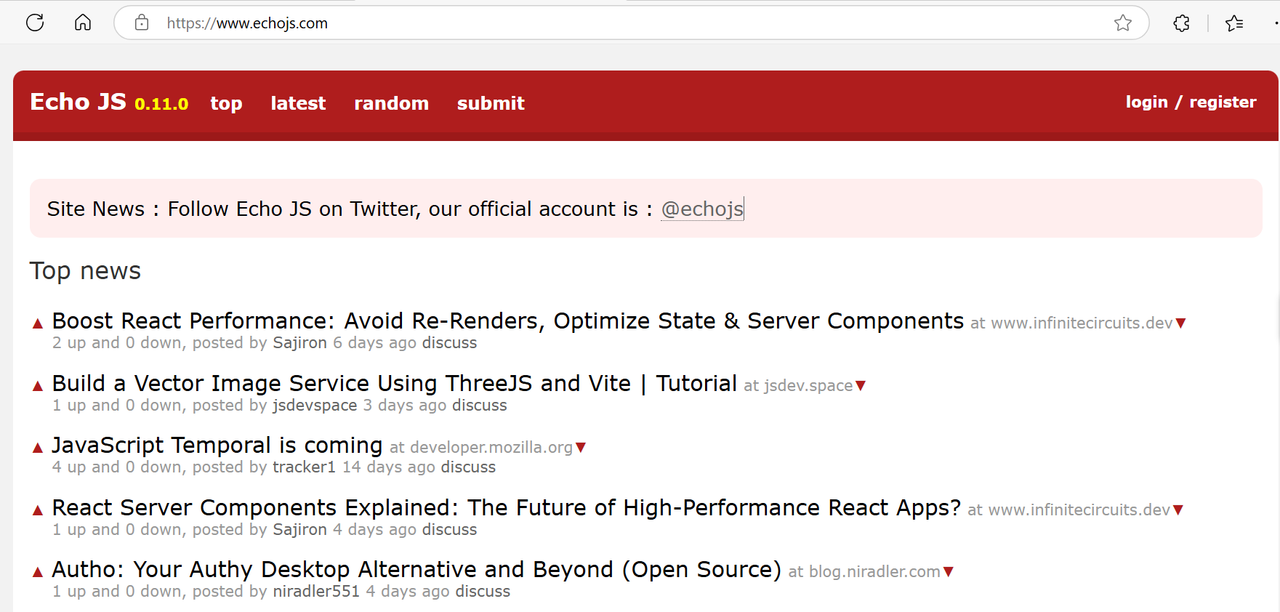The height and width of the screenshot is (612, 1280).
Task: Open the browser extensions puzzle icon
Action: click(x=1181, y=23)
